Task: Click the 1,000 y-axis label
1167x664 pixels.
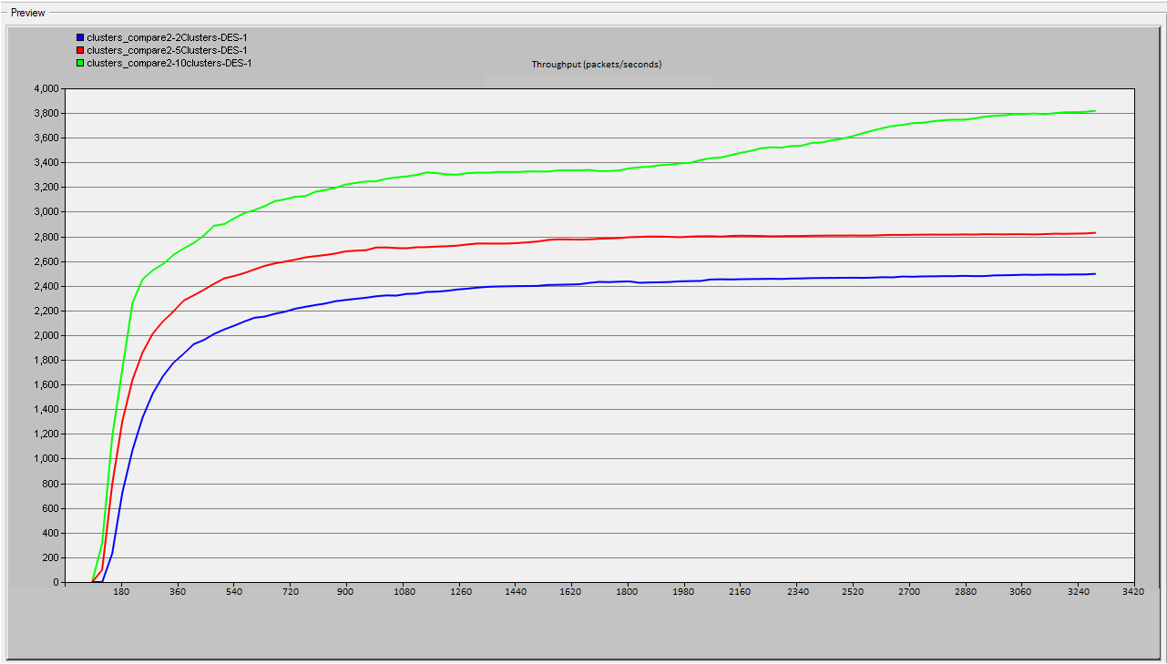Action: coord(46,459)
